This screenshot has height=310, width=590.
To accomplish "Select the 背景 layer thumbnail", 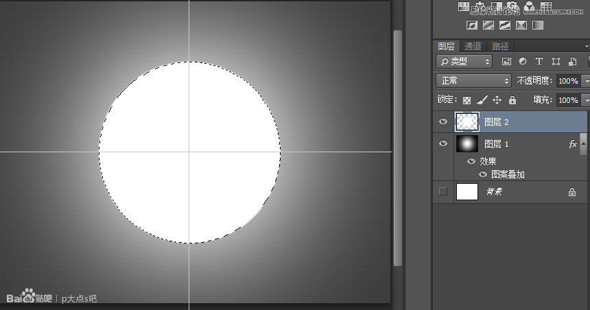I will pos(467,191).
